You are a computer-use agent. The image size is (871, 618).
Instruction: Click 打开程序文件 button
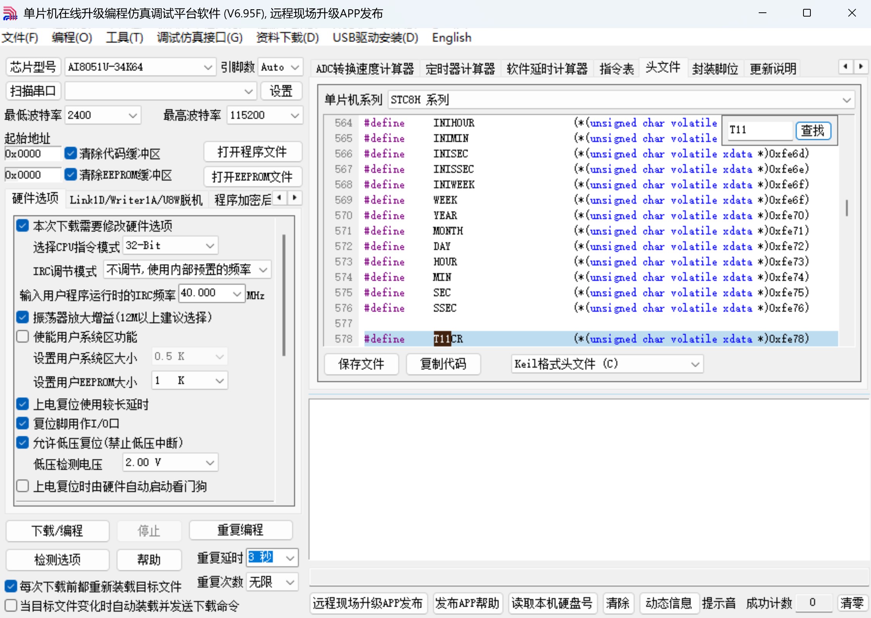point(252,152)
